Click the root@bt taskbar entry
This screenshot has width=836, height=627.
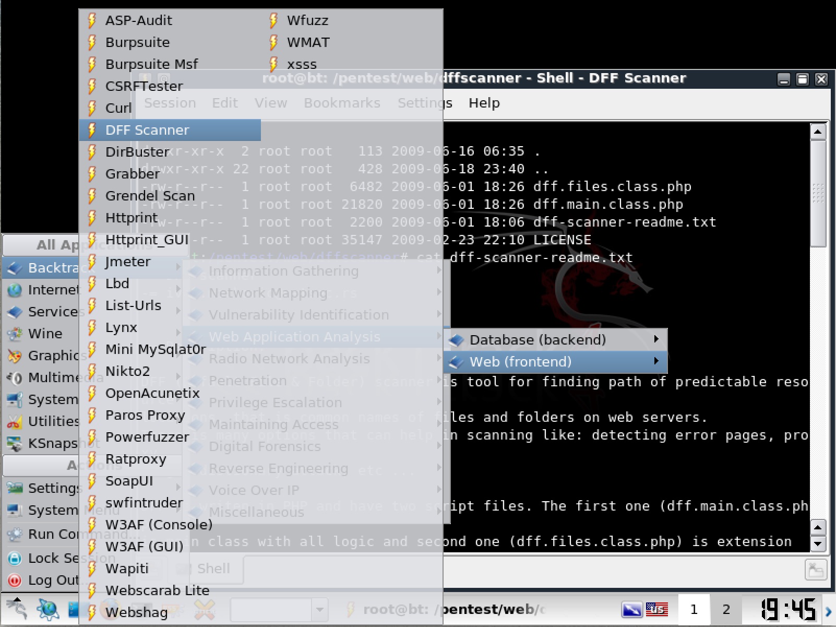pos(446,609)
